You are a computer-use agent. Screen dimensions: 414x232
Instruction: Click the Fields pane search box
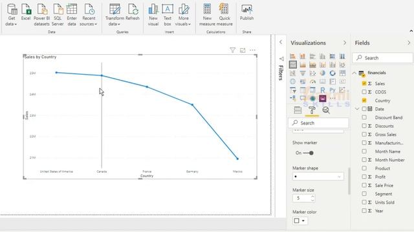point(382,58)
